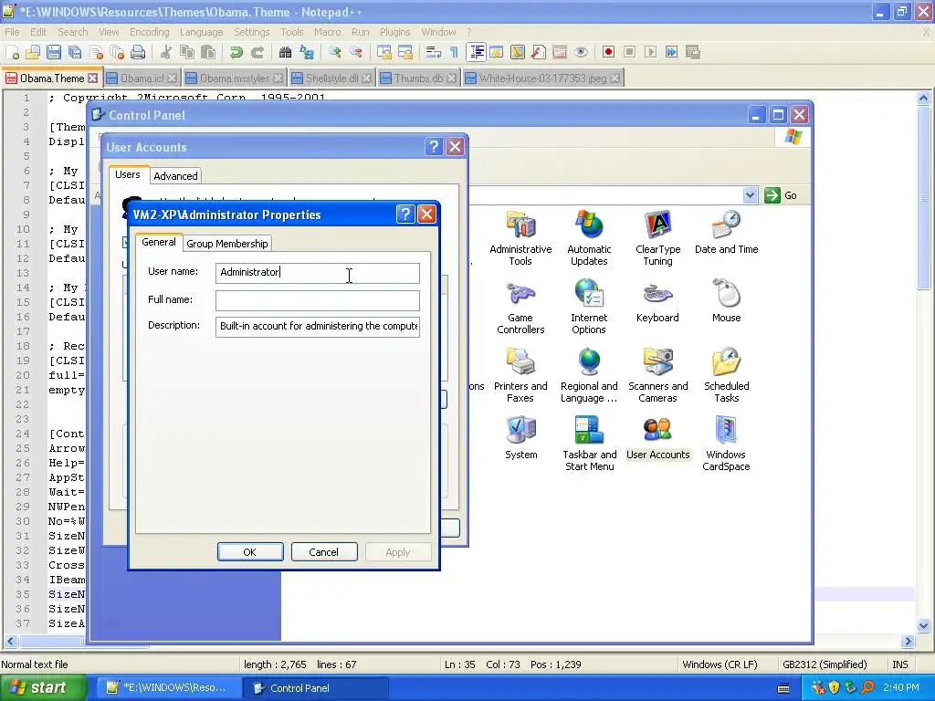
Task: Open Regional and Language options icon
Action: (x=589, y=375)
